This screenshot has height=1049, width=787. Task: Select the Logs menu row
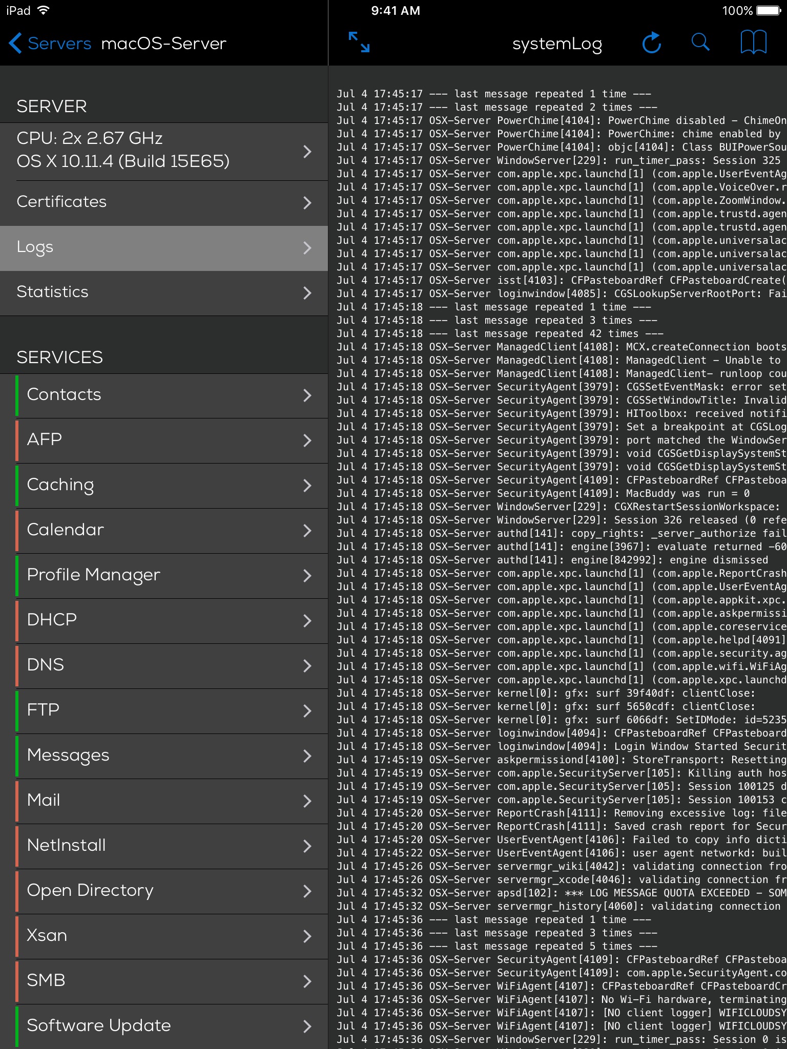pyautogui.click(x=164, y=248)
